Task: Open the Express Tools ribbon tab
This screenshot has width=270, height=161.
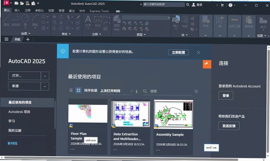Action: [x=99, y=11]
